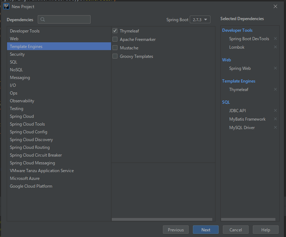Select Thymeleaf entry under selected Template Engines
The height and width of the screenshot is (237, 286).
point(239,89)
